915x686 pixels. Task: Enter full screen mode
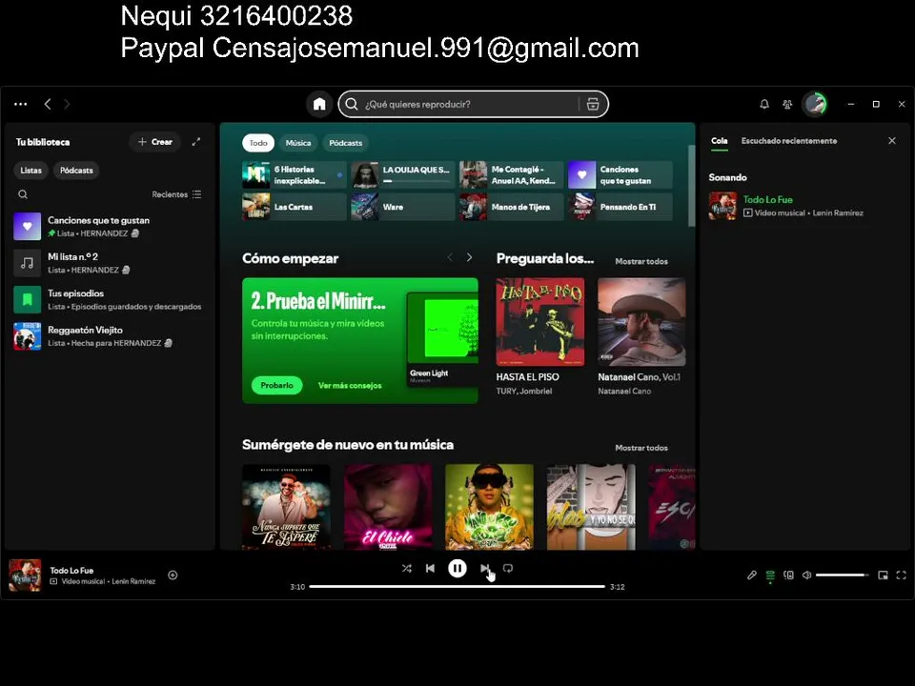(901, 575)
